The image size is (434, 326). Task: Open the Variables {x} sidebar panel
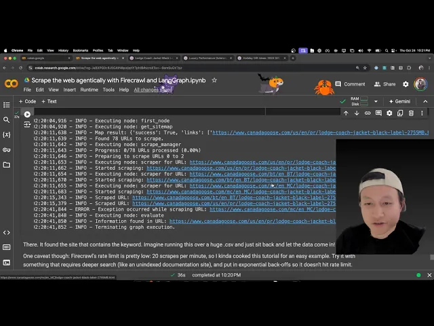coord(7,134)
